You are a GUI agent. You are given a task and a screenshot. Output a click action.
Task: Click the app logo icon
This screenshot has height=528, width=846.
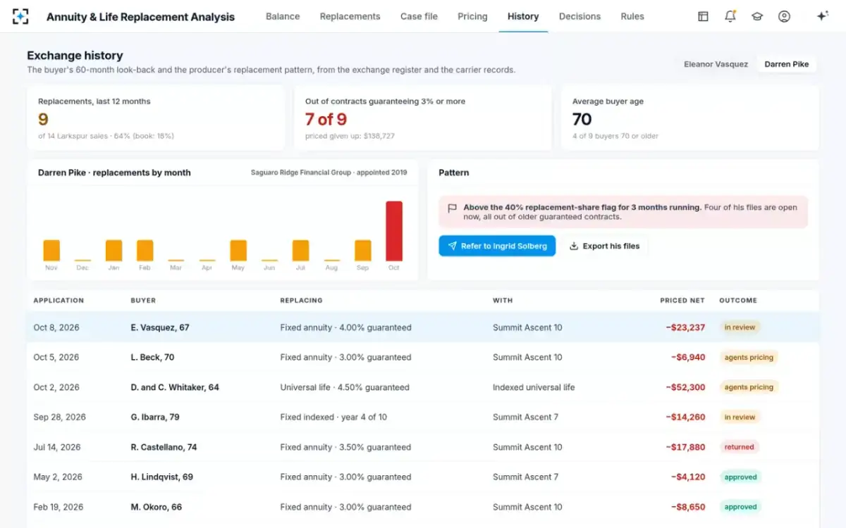pyautogui.click(x=20, y=16)
